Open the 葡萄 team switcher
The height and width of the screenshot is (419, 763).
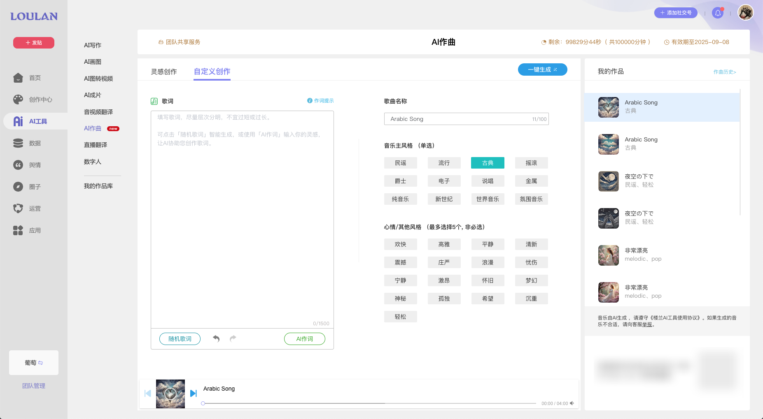click(33, 362)
